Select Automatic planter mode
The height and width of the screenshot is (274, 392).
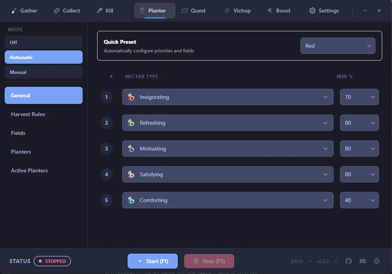[x=43, y=57]
